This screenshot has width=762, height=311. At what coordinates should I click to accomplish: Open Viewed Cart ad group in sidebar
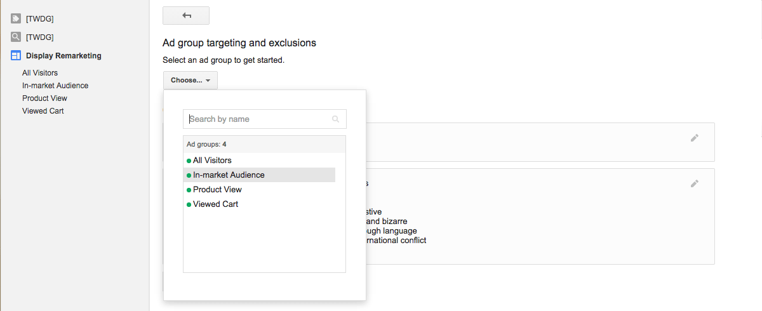43,111
